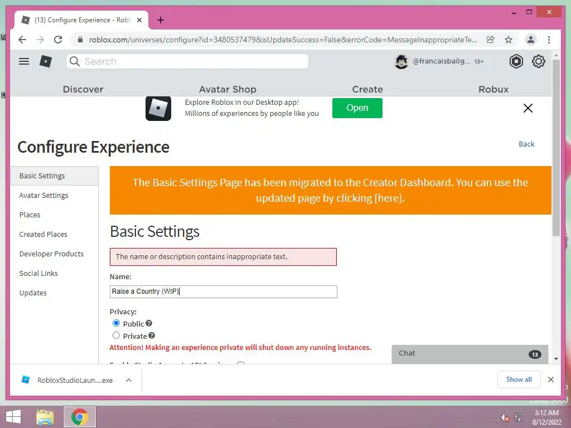Click the RobloxStudioLauncher download file icon
Screen dimensions: 571x428
click(26, 380)
